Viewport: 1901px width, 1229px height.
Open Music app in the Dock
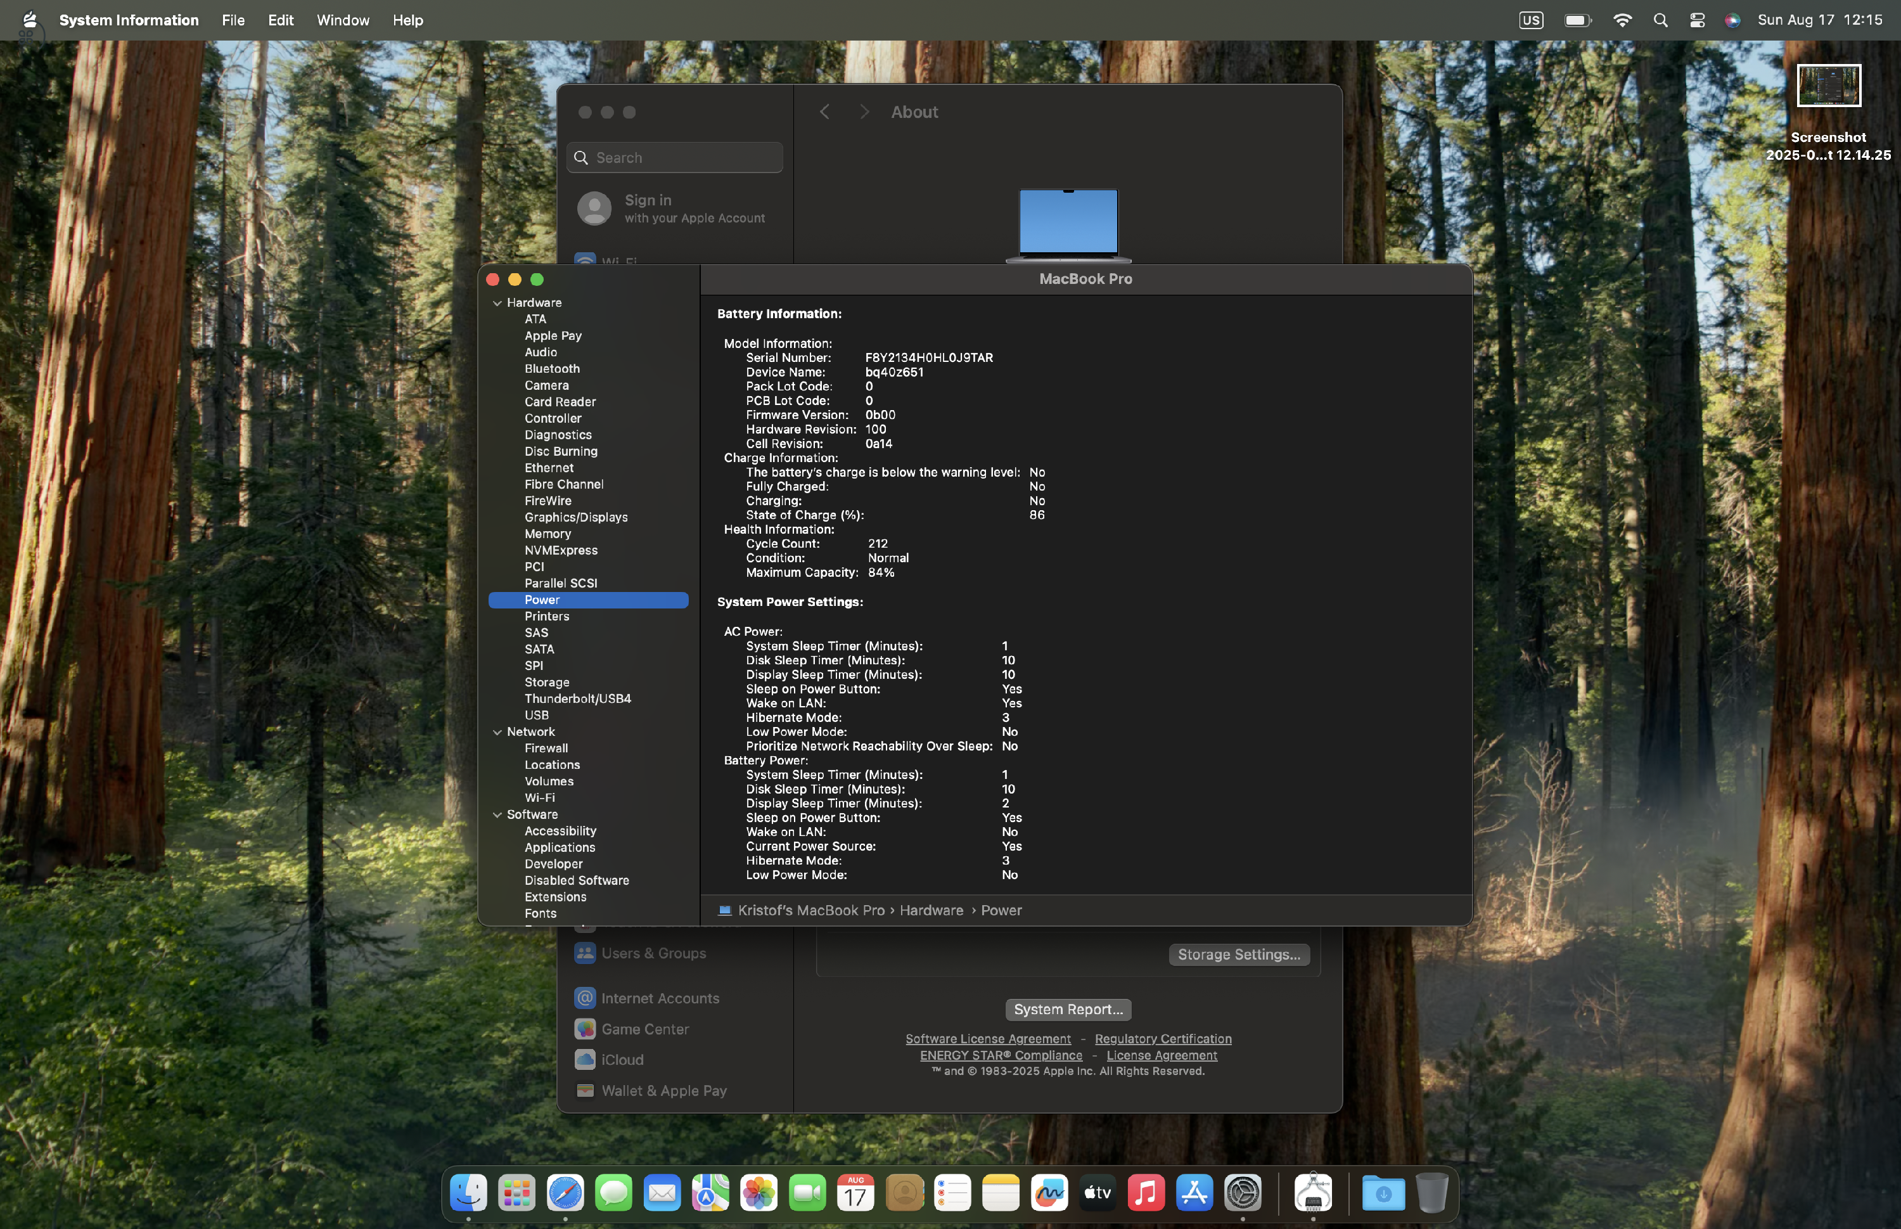(x=1146, y=1193)
